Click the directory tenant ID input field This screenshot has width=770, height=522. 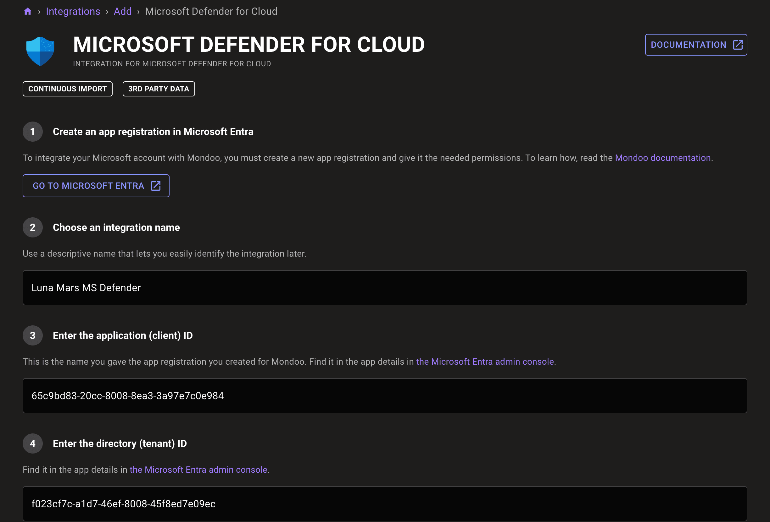point(384,504)
